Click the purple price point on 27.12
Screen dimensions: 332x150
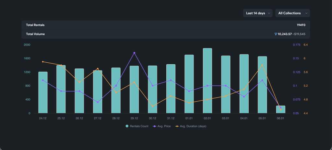click(x=98, y=102)
